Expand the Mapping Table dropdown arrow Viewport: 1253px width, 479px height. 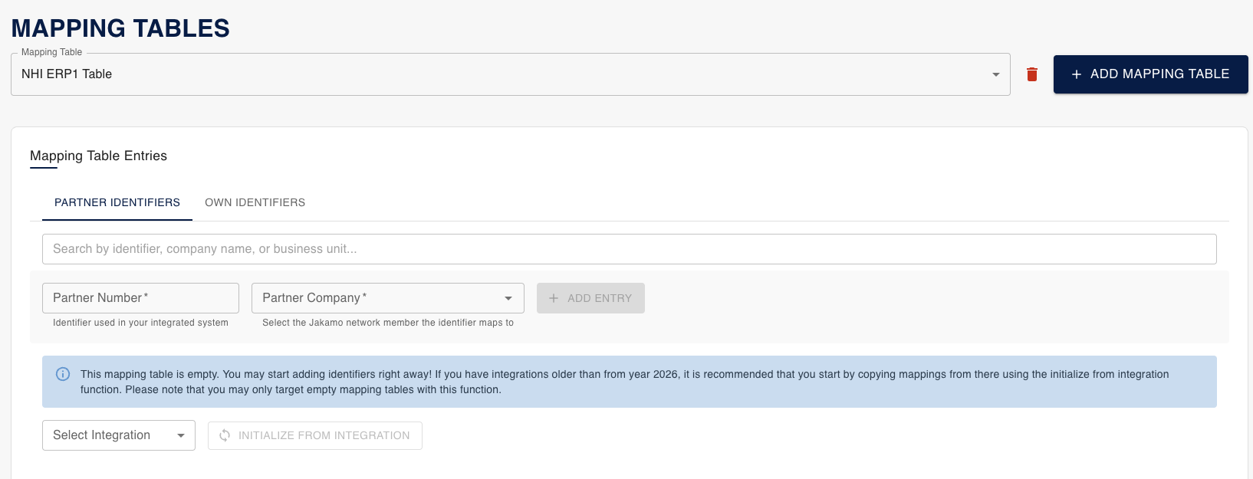(995, 74)
